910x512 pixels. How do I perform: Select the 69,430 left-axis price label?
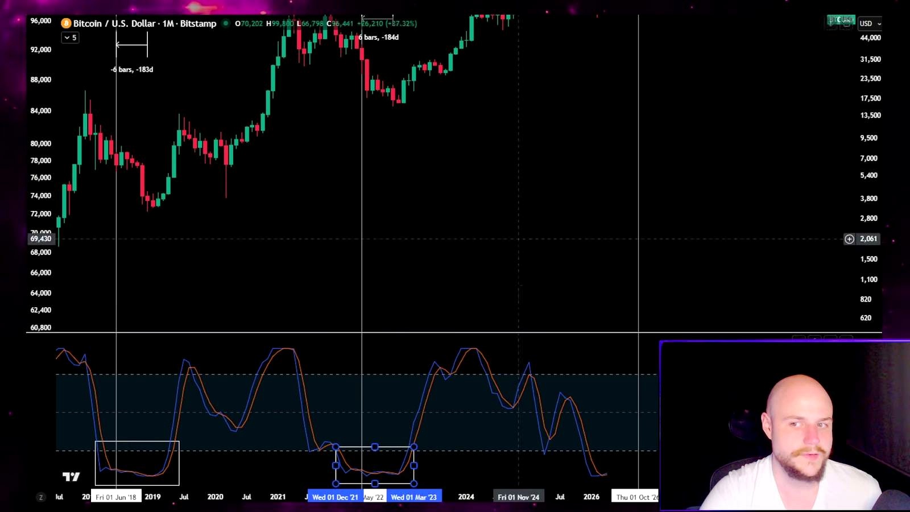(41, 238)
